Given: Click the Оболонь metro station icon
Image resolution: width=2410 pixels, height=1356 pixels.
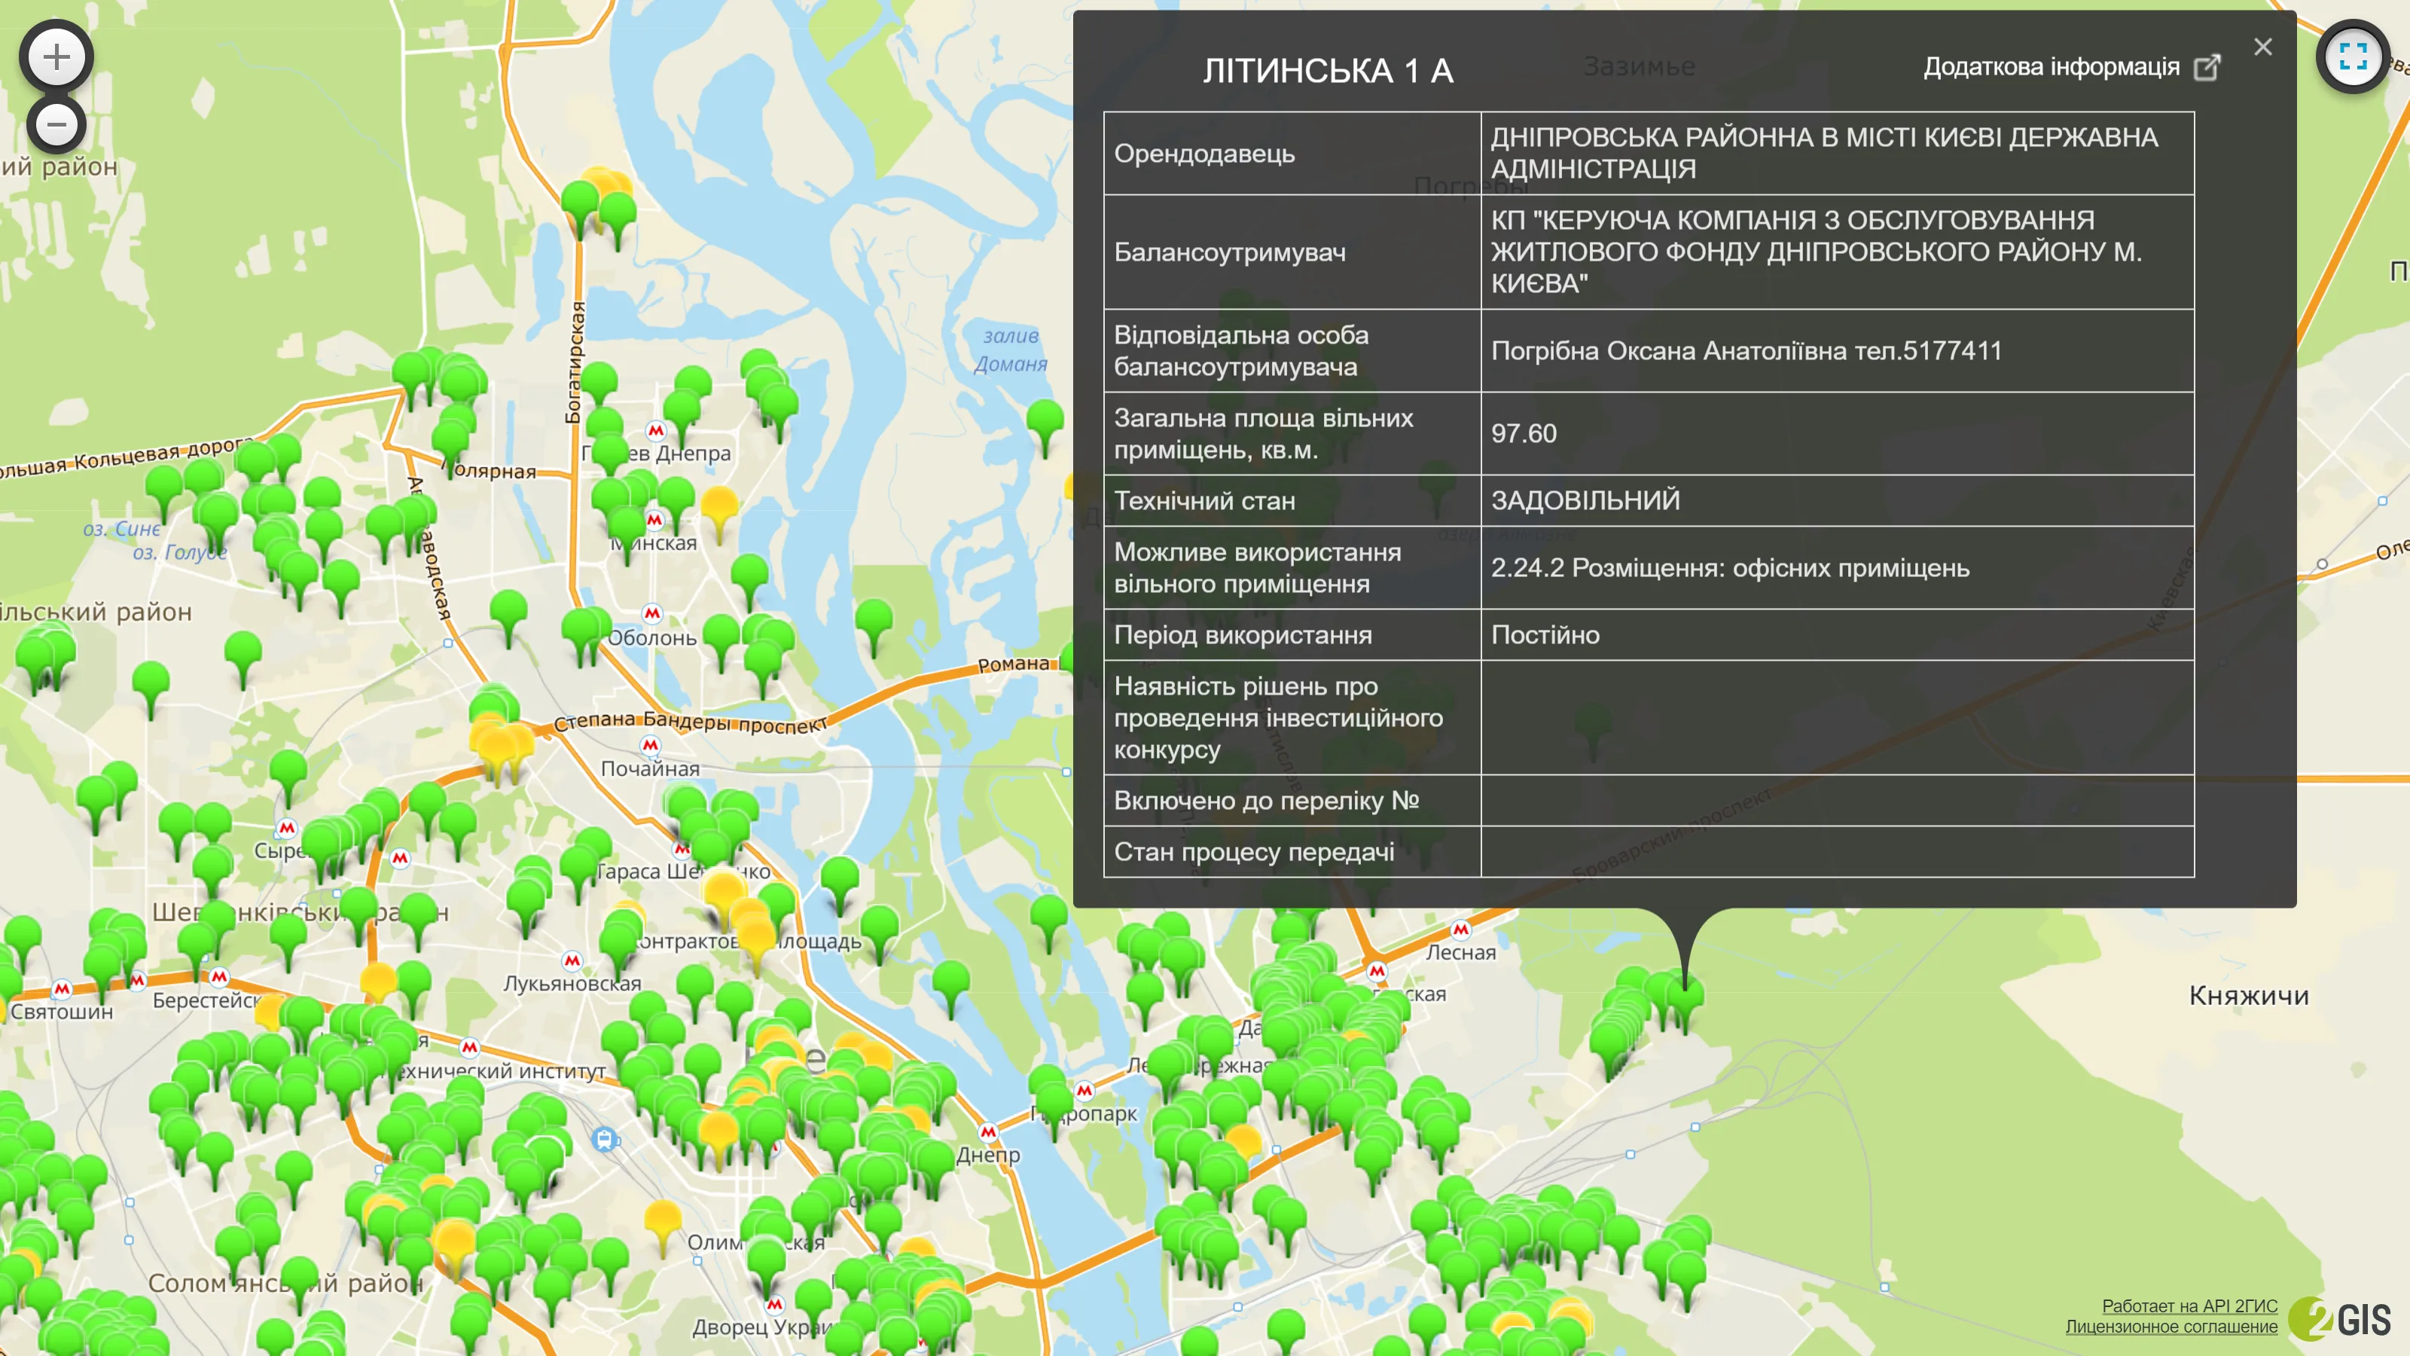Looking at the screenshot, I should [x=652, y=613].
